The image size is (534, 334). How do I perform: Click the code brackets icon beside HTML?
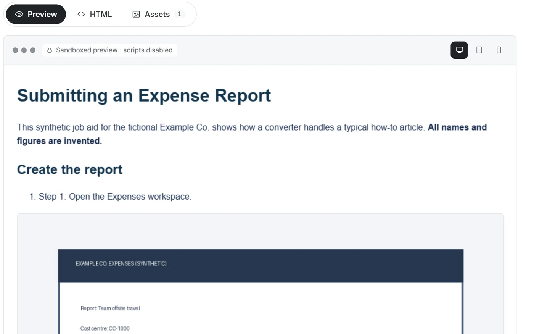coord(81,14)
